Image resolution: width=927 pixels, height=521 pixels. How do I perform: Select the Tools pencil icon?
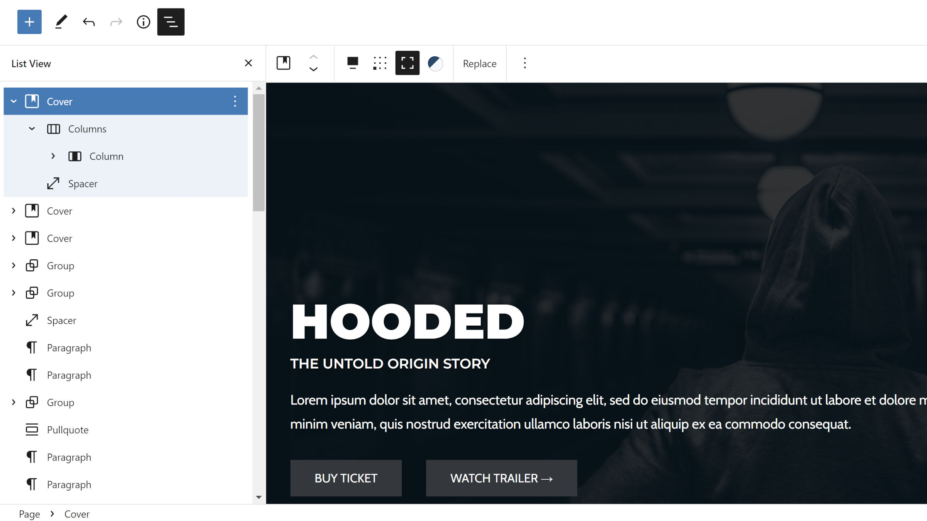pyautogui.click(x=61, y=22)
